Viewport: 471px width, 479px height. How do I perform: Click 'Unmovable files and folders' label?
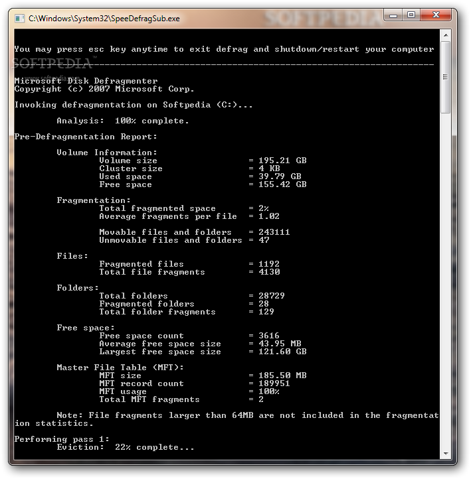pos(170,240)
